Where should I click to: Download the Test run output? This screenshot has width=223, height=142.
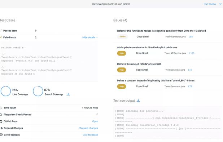(x=138, y=101)
